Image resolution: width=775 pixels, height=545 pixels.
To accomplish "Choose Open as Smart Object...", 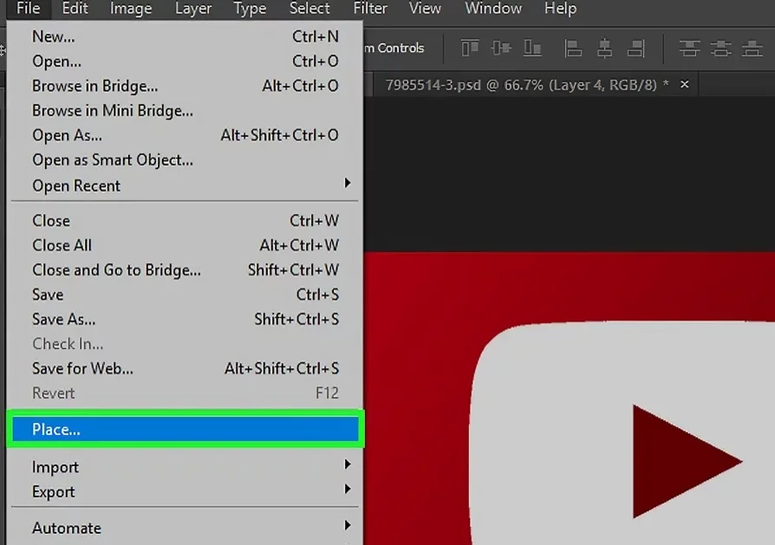I will click(x=186, y=160).
